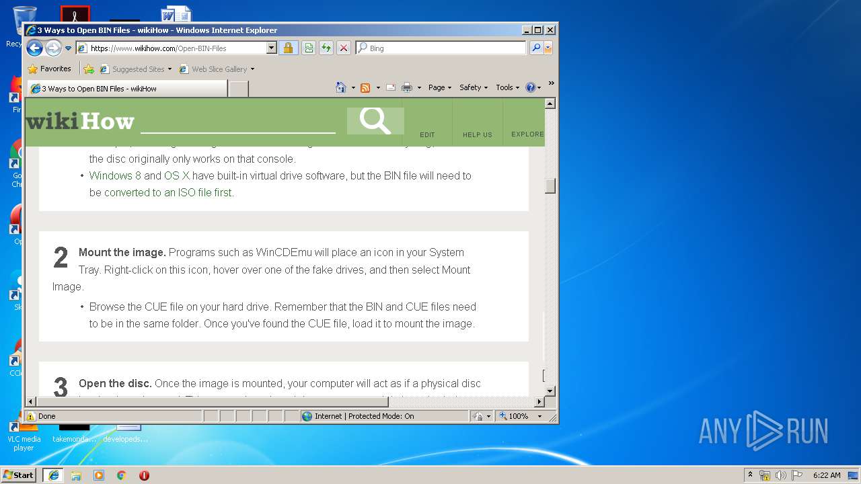This screenshot has height=484, width=861.
Task: Click the RSS feeds icon
Action: tap(365, 87)
